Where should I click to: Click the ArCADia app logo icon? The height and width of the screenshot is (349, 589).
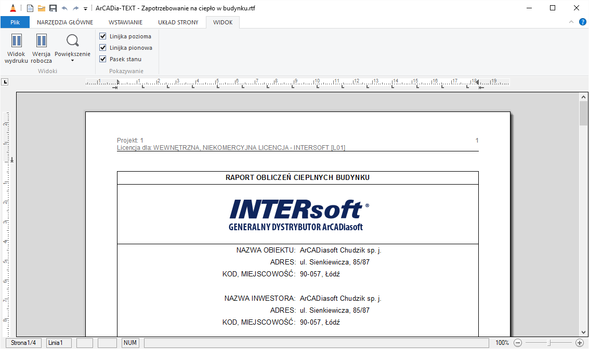(x=13, y=8)
